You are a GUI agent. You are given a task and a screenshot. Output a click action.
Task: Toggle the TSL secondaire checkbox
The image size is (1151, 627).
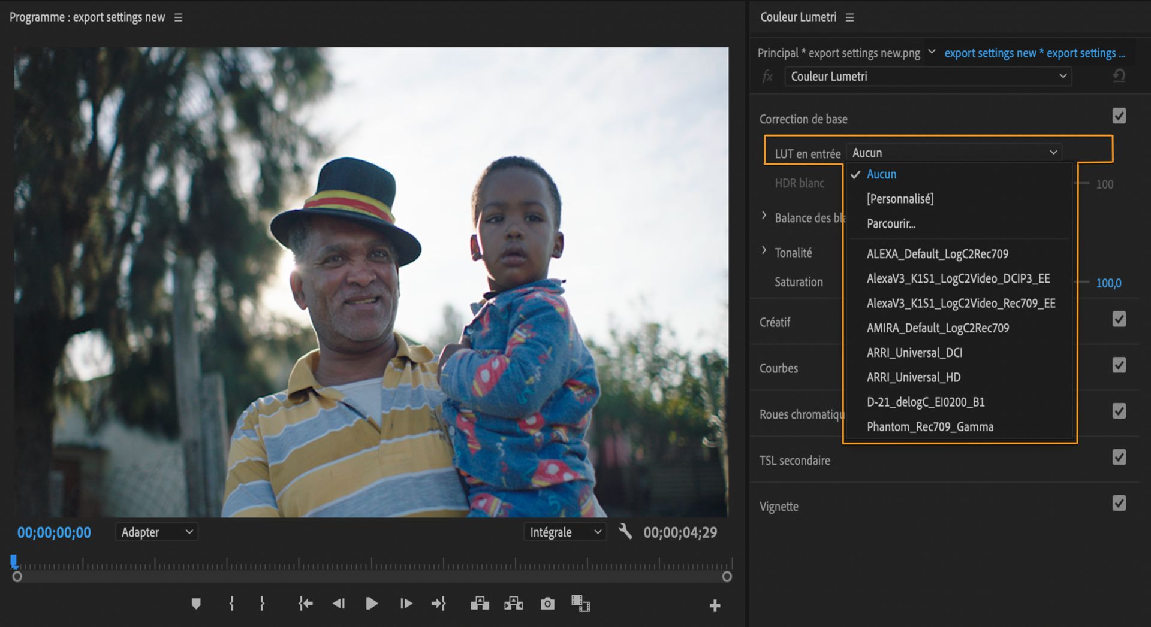coord(1119,458)
